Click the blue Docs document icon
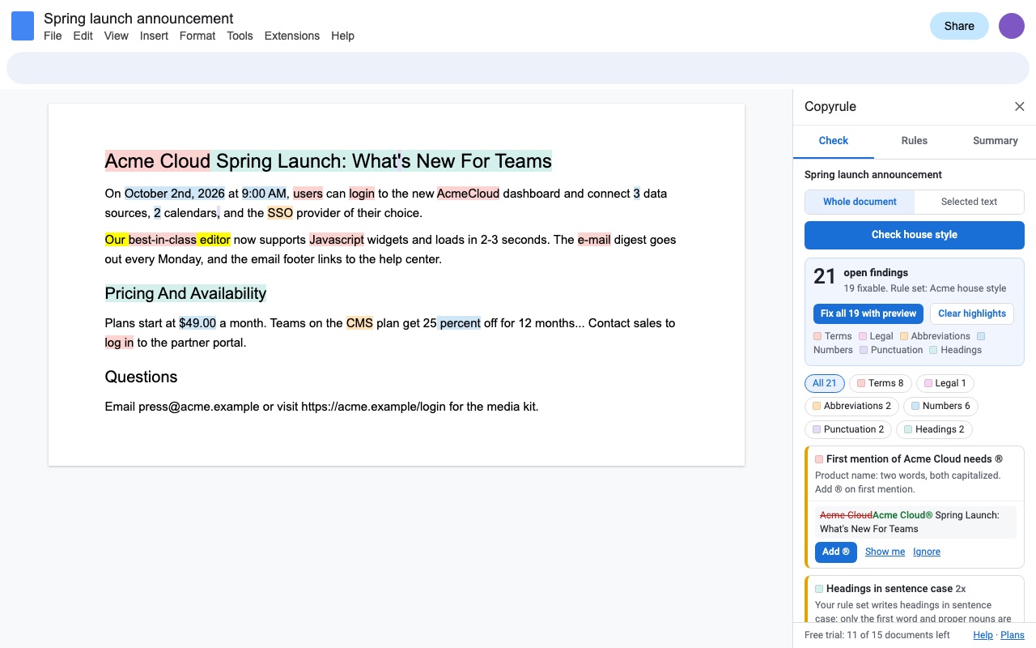Screen dimensions: 1036x648 pyautogui.click(x=23, y=26)
